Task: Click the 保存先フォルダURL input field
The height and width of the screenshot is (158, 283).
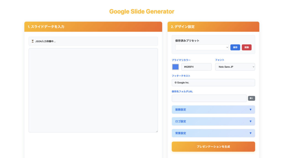Action: click(209, 98)
